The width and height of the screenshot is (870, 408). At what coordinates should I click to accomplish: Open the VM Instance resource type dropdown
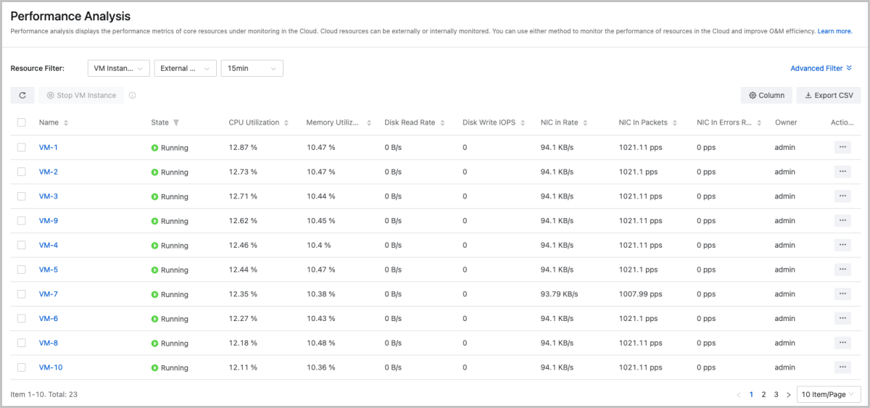coord(118,68)
